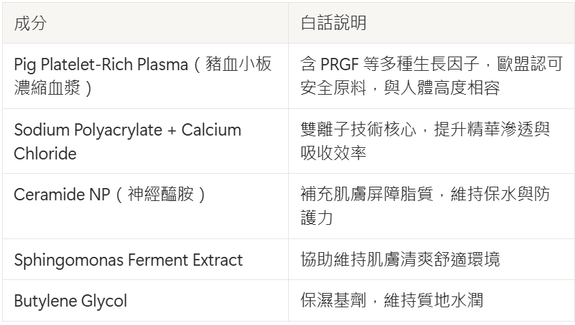575x325 pixels.
Task: Click the description cell mentioning 多種生長因子
Action: point(431,76)
